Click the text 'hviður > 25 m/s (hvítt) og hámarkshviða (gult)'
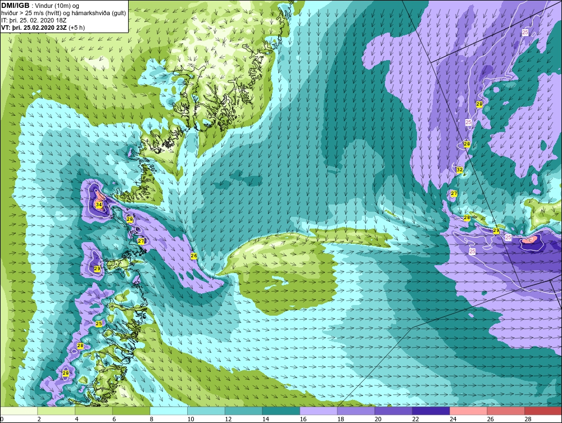Viewport: 562px width, 423px height. pos(64,13)
